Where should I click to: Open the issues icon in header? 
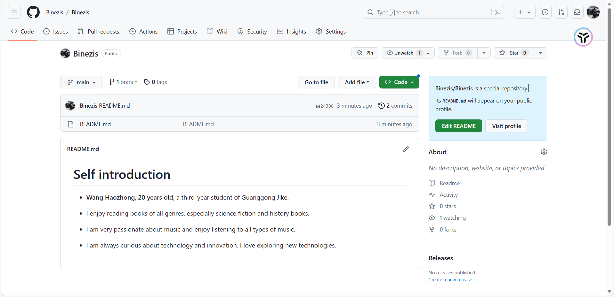tap(545, 12)
